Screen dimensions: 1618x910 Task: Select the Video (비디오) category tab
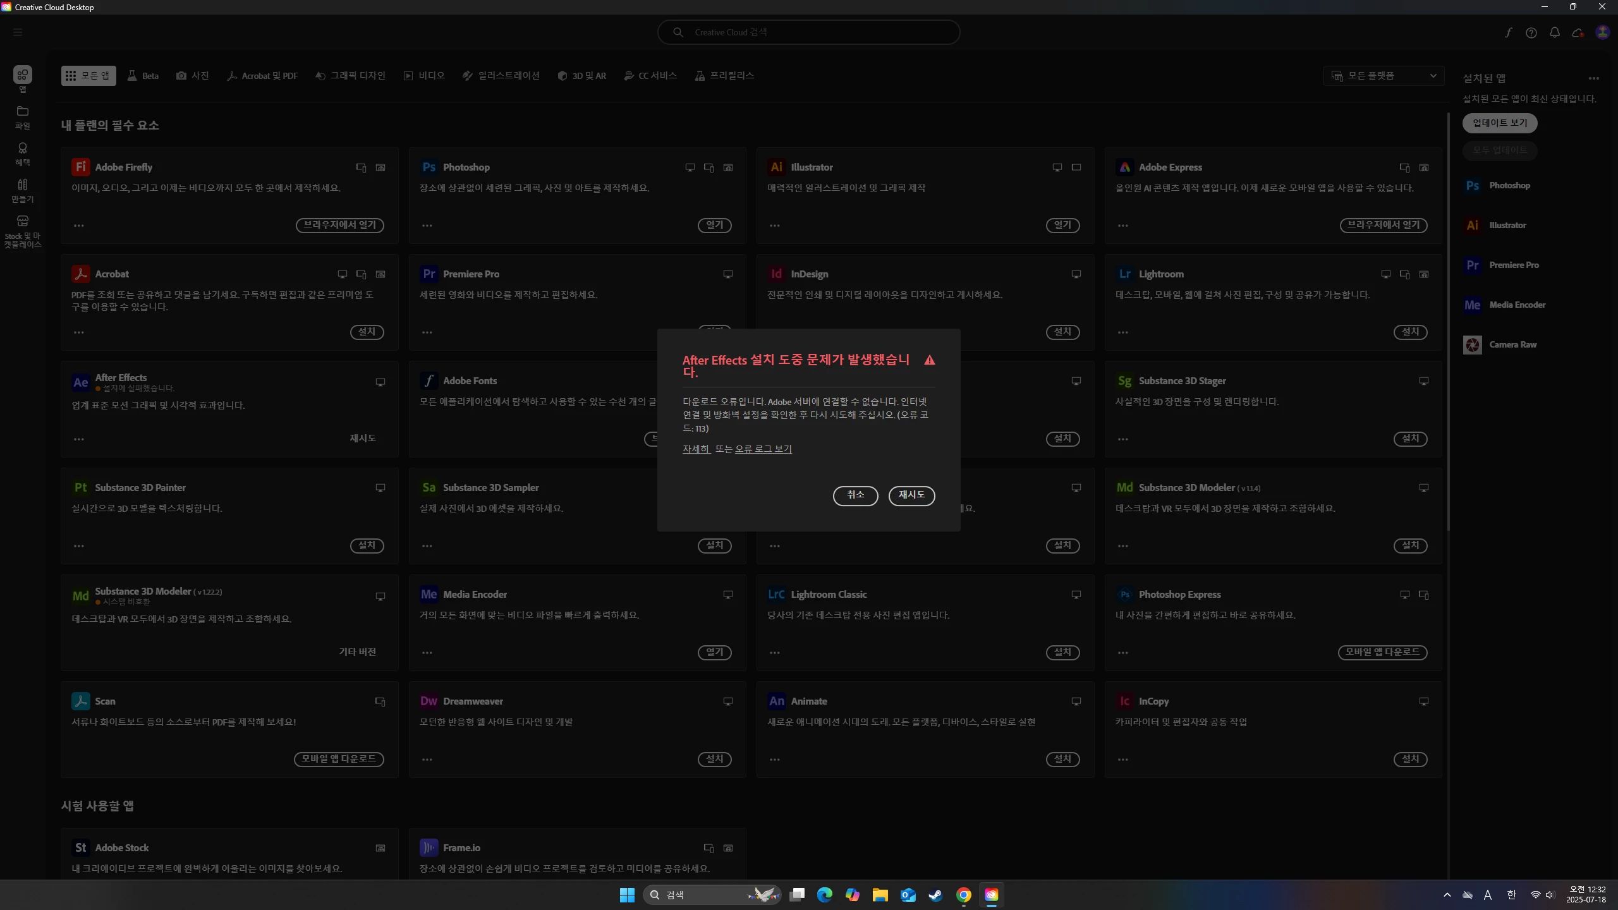(424, 76)
